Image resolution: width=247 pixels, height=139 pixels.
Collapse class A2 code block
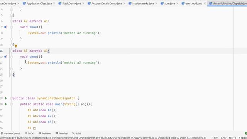click(x=12, y=21)
